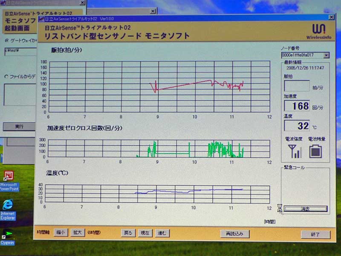
Task: Click the 再読込み reload button
Action: pos(235,234)
